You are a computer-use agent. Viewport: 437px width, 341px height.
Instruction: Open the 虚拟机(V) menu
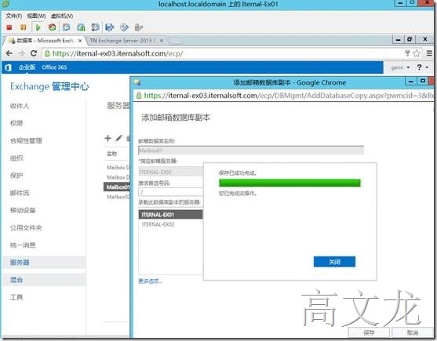[x=62, y=16]
